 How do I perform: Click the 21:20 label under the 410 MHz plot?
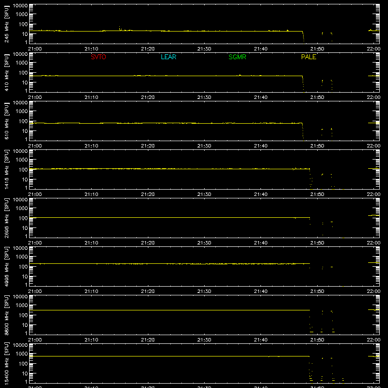[148, 97]
